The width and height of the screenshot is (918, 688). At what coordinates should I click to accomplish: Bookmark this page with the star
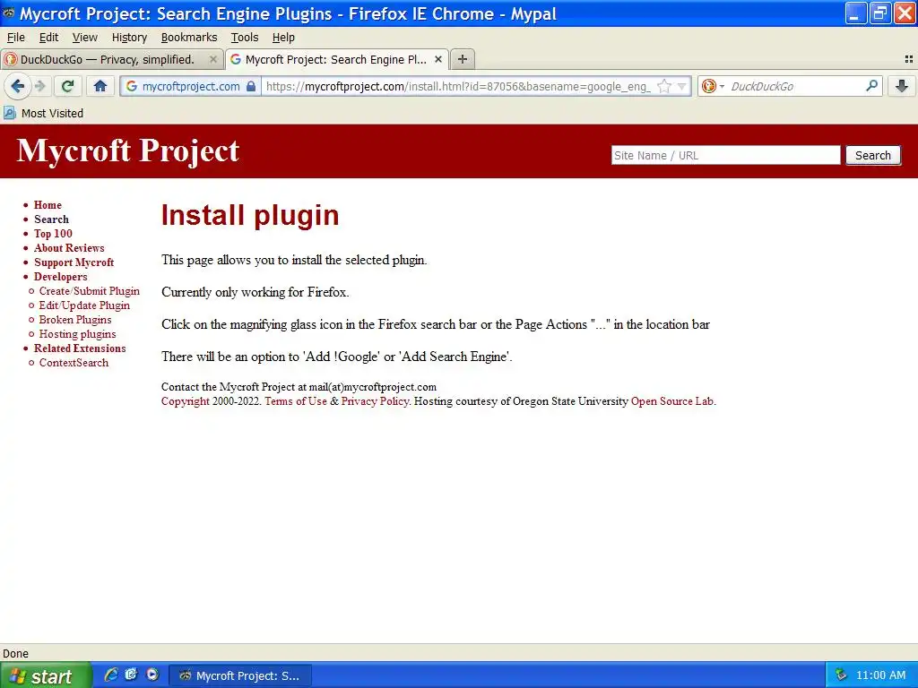pyautogui.click(x=664, y=87)
